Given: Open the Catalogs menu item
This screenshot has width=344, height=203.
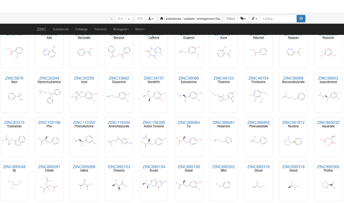Looking at the screenshot, I should click(81, 29).
